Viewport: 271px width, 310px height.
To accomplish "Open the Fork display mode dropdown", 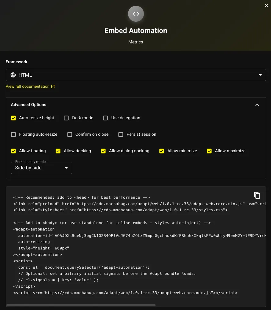I will tap(42, 168).
